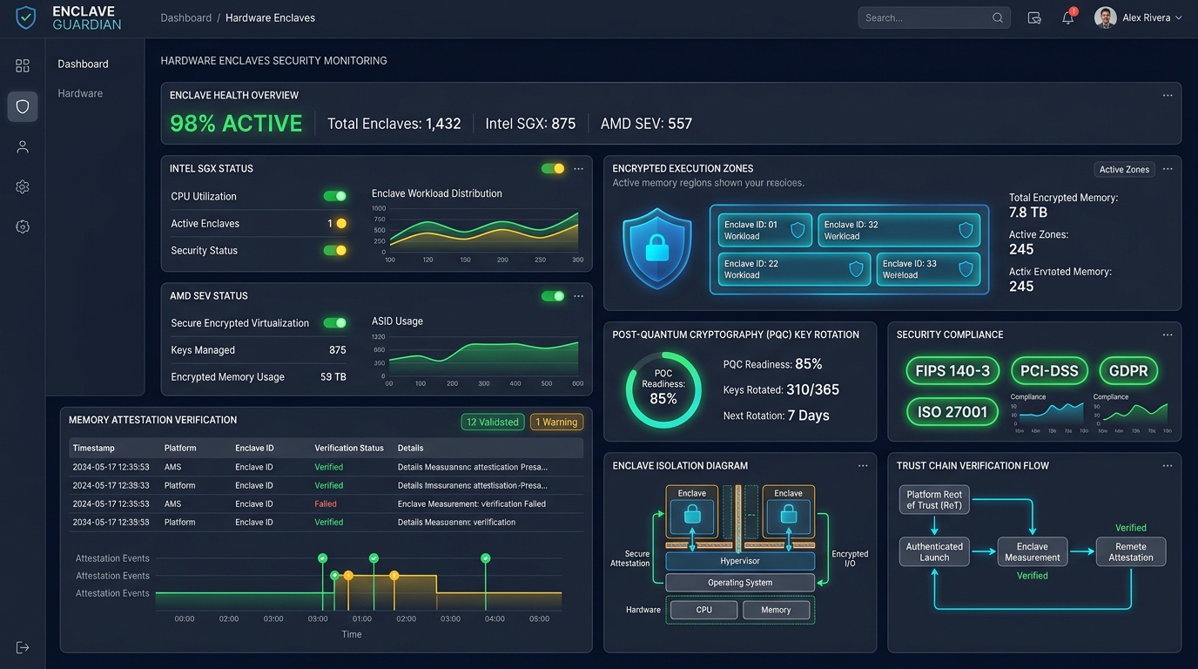Screen dimensions: 1198x669
Task: Click the Enclave Guardian shield logo
Action: (x=26, y=17)
